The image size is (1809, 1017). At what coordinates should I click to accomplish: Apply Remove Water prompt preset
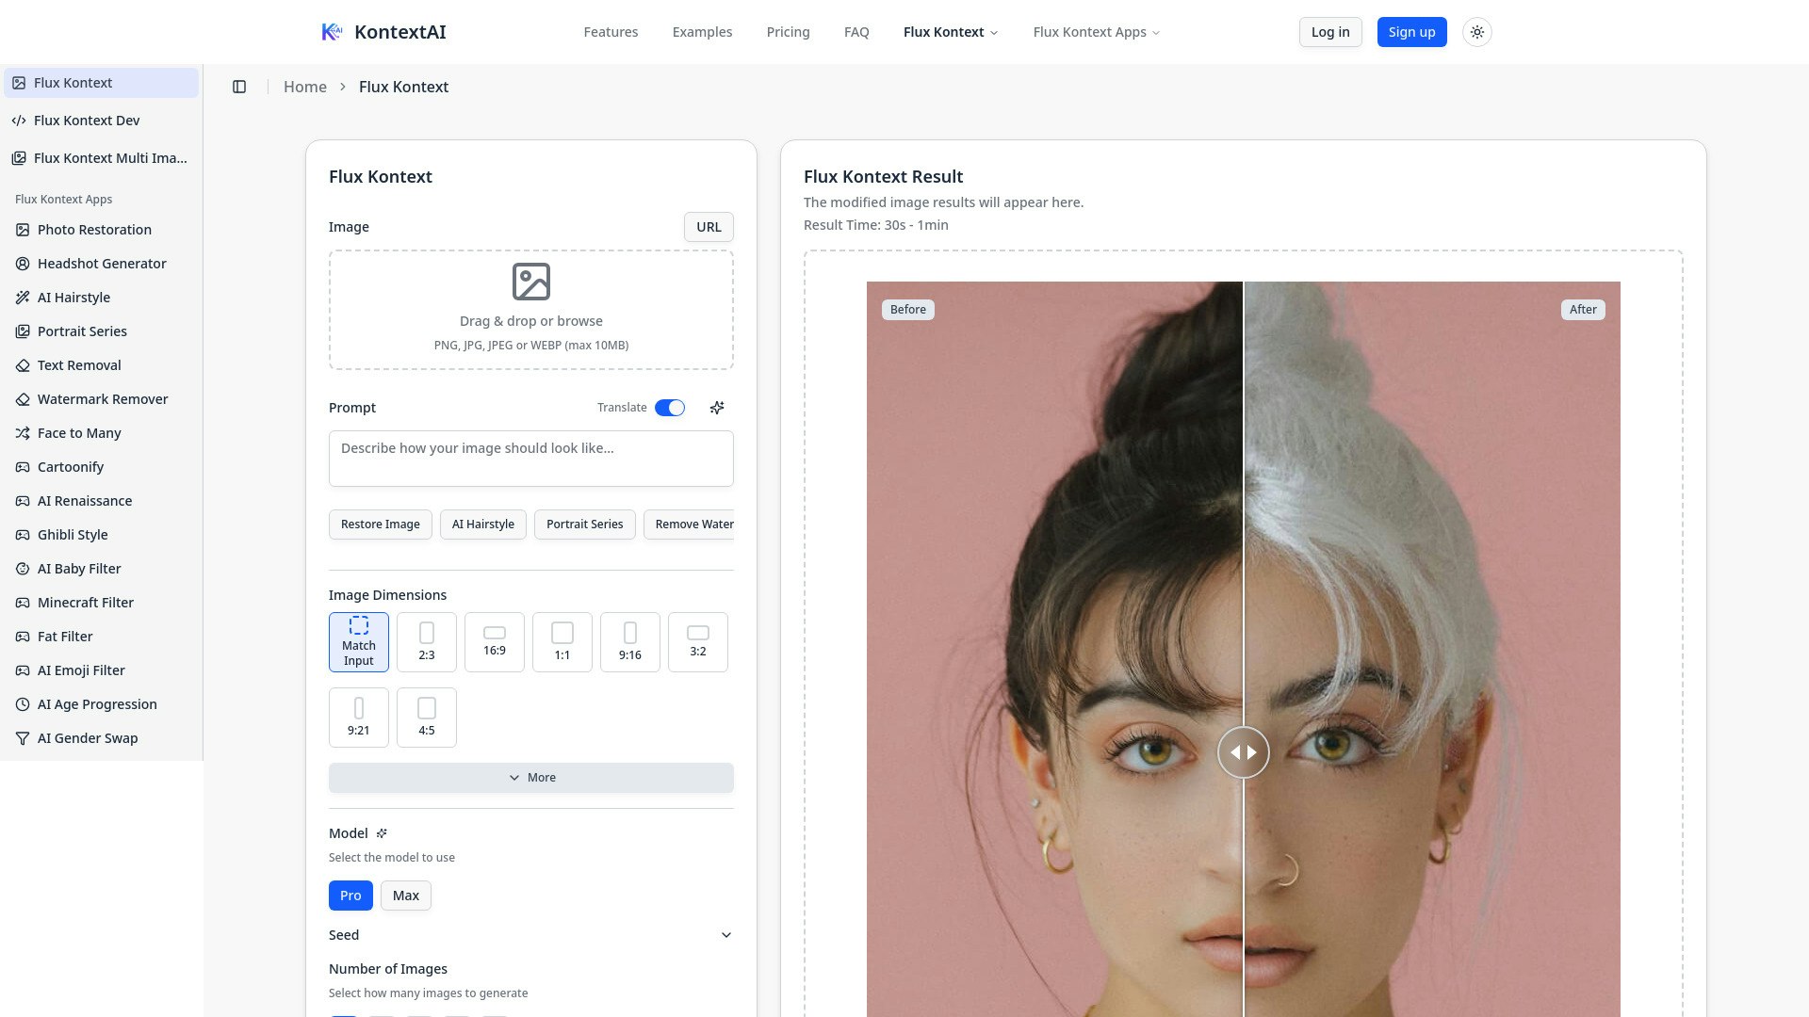click(690, 525)
